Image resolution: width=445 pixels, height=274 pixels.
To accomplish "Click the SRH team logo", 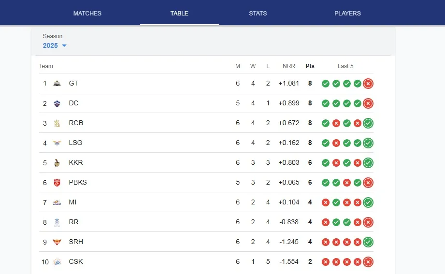I will (x=57, y=242).
